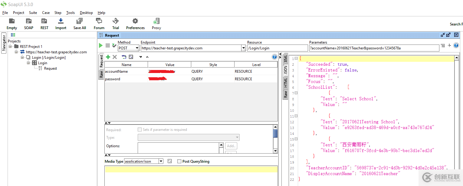Click the green Submit request play button

click(101, 45)
